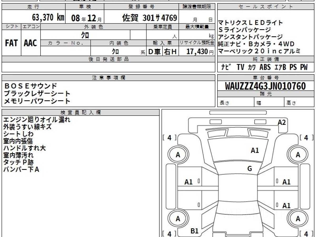Click the アシスタントパッケージ line
The width and height of the screenshot is (316, 237).
[x=250, y=37]
